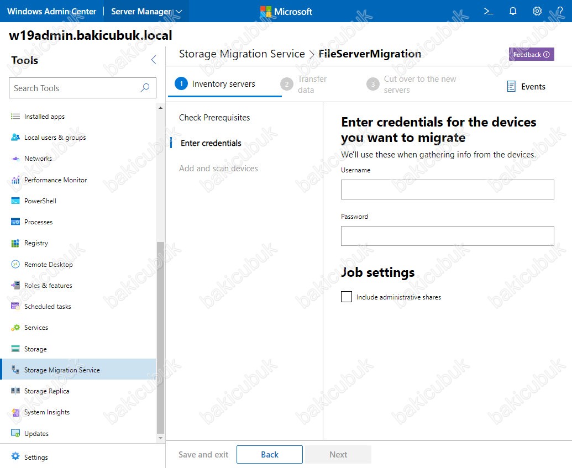This screenshot has width=572, height=468.
Task: Click the Next button
Action: tap(338, 455)
